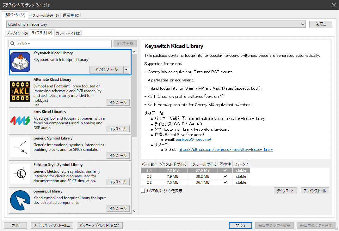
Task: Install the Alternate Kicad Library
Action: [118, 103]
